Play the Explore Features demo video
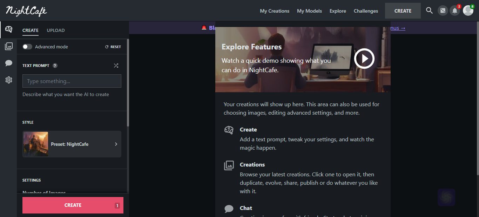Viewport: 479px width, 217px height. pyautogui.click(x=364, y=58)
